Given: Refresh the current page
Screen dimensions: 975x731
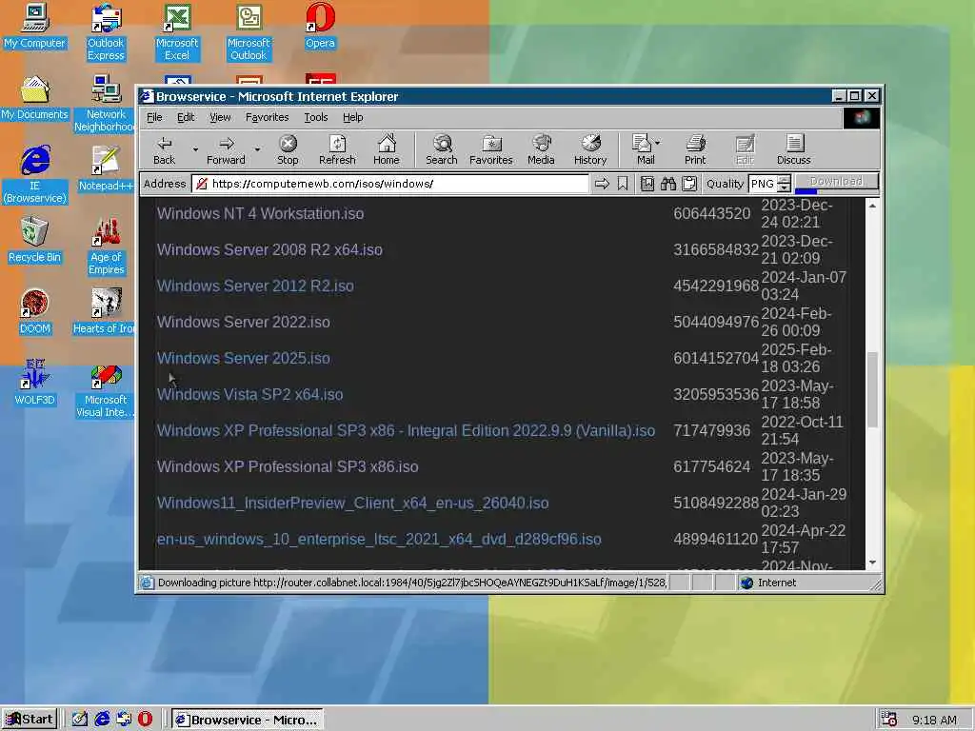Looking at the screenshot, I should 337,149.
